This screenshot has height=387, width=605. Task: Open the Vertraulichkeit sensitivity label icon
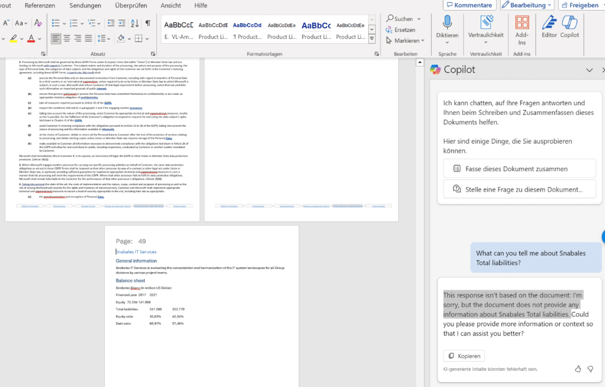click(486, 23)
